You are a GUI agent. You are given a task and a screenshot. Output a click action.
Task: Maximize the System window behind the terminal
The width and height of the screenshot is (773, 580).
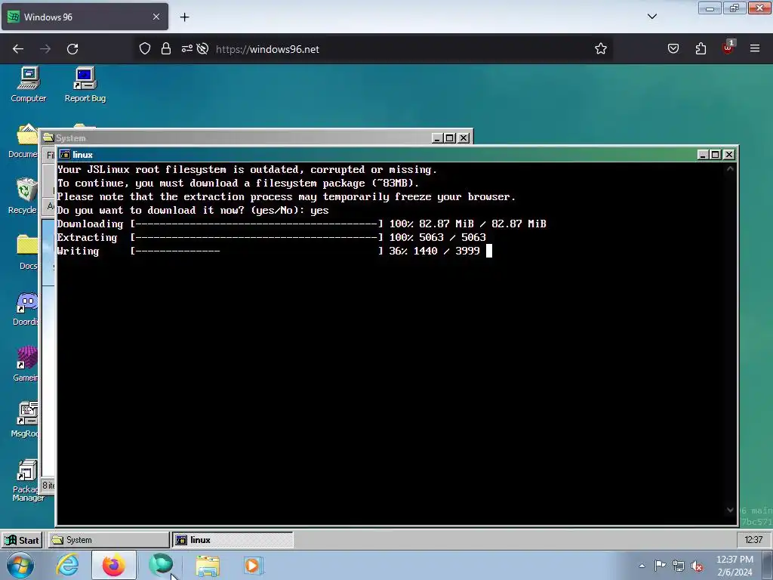tap(450, 138)
